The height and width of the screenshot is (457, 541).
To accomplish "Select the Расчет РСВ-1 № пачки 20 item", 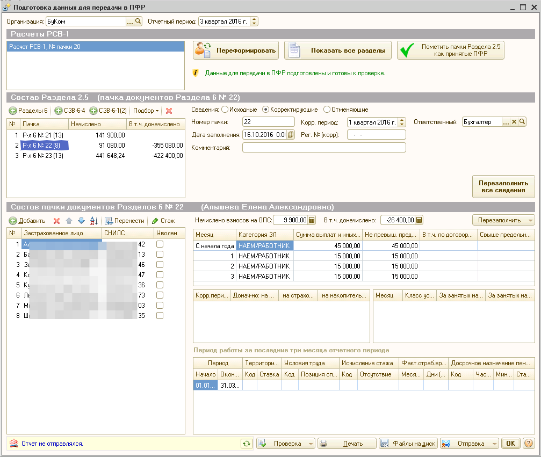I will (x=96, y=47).
